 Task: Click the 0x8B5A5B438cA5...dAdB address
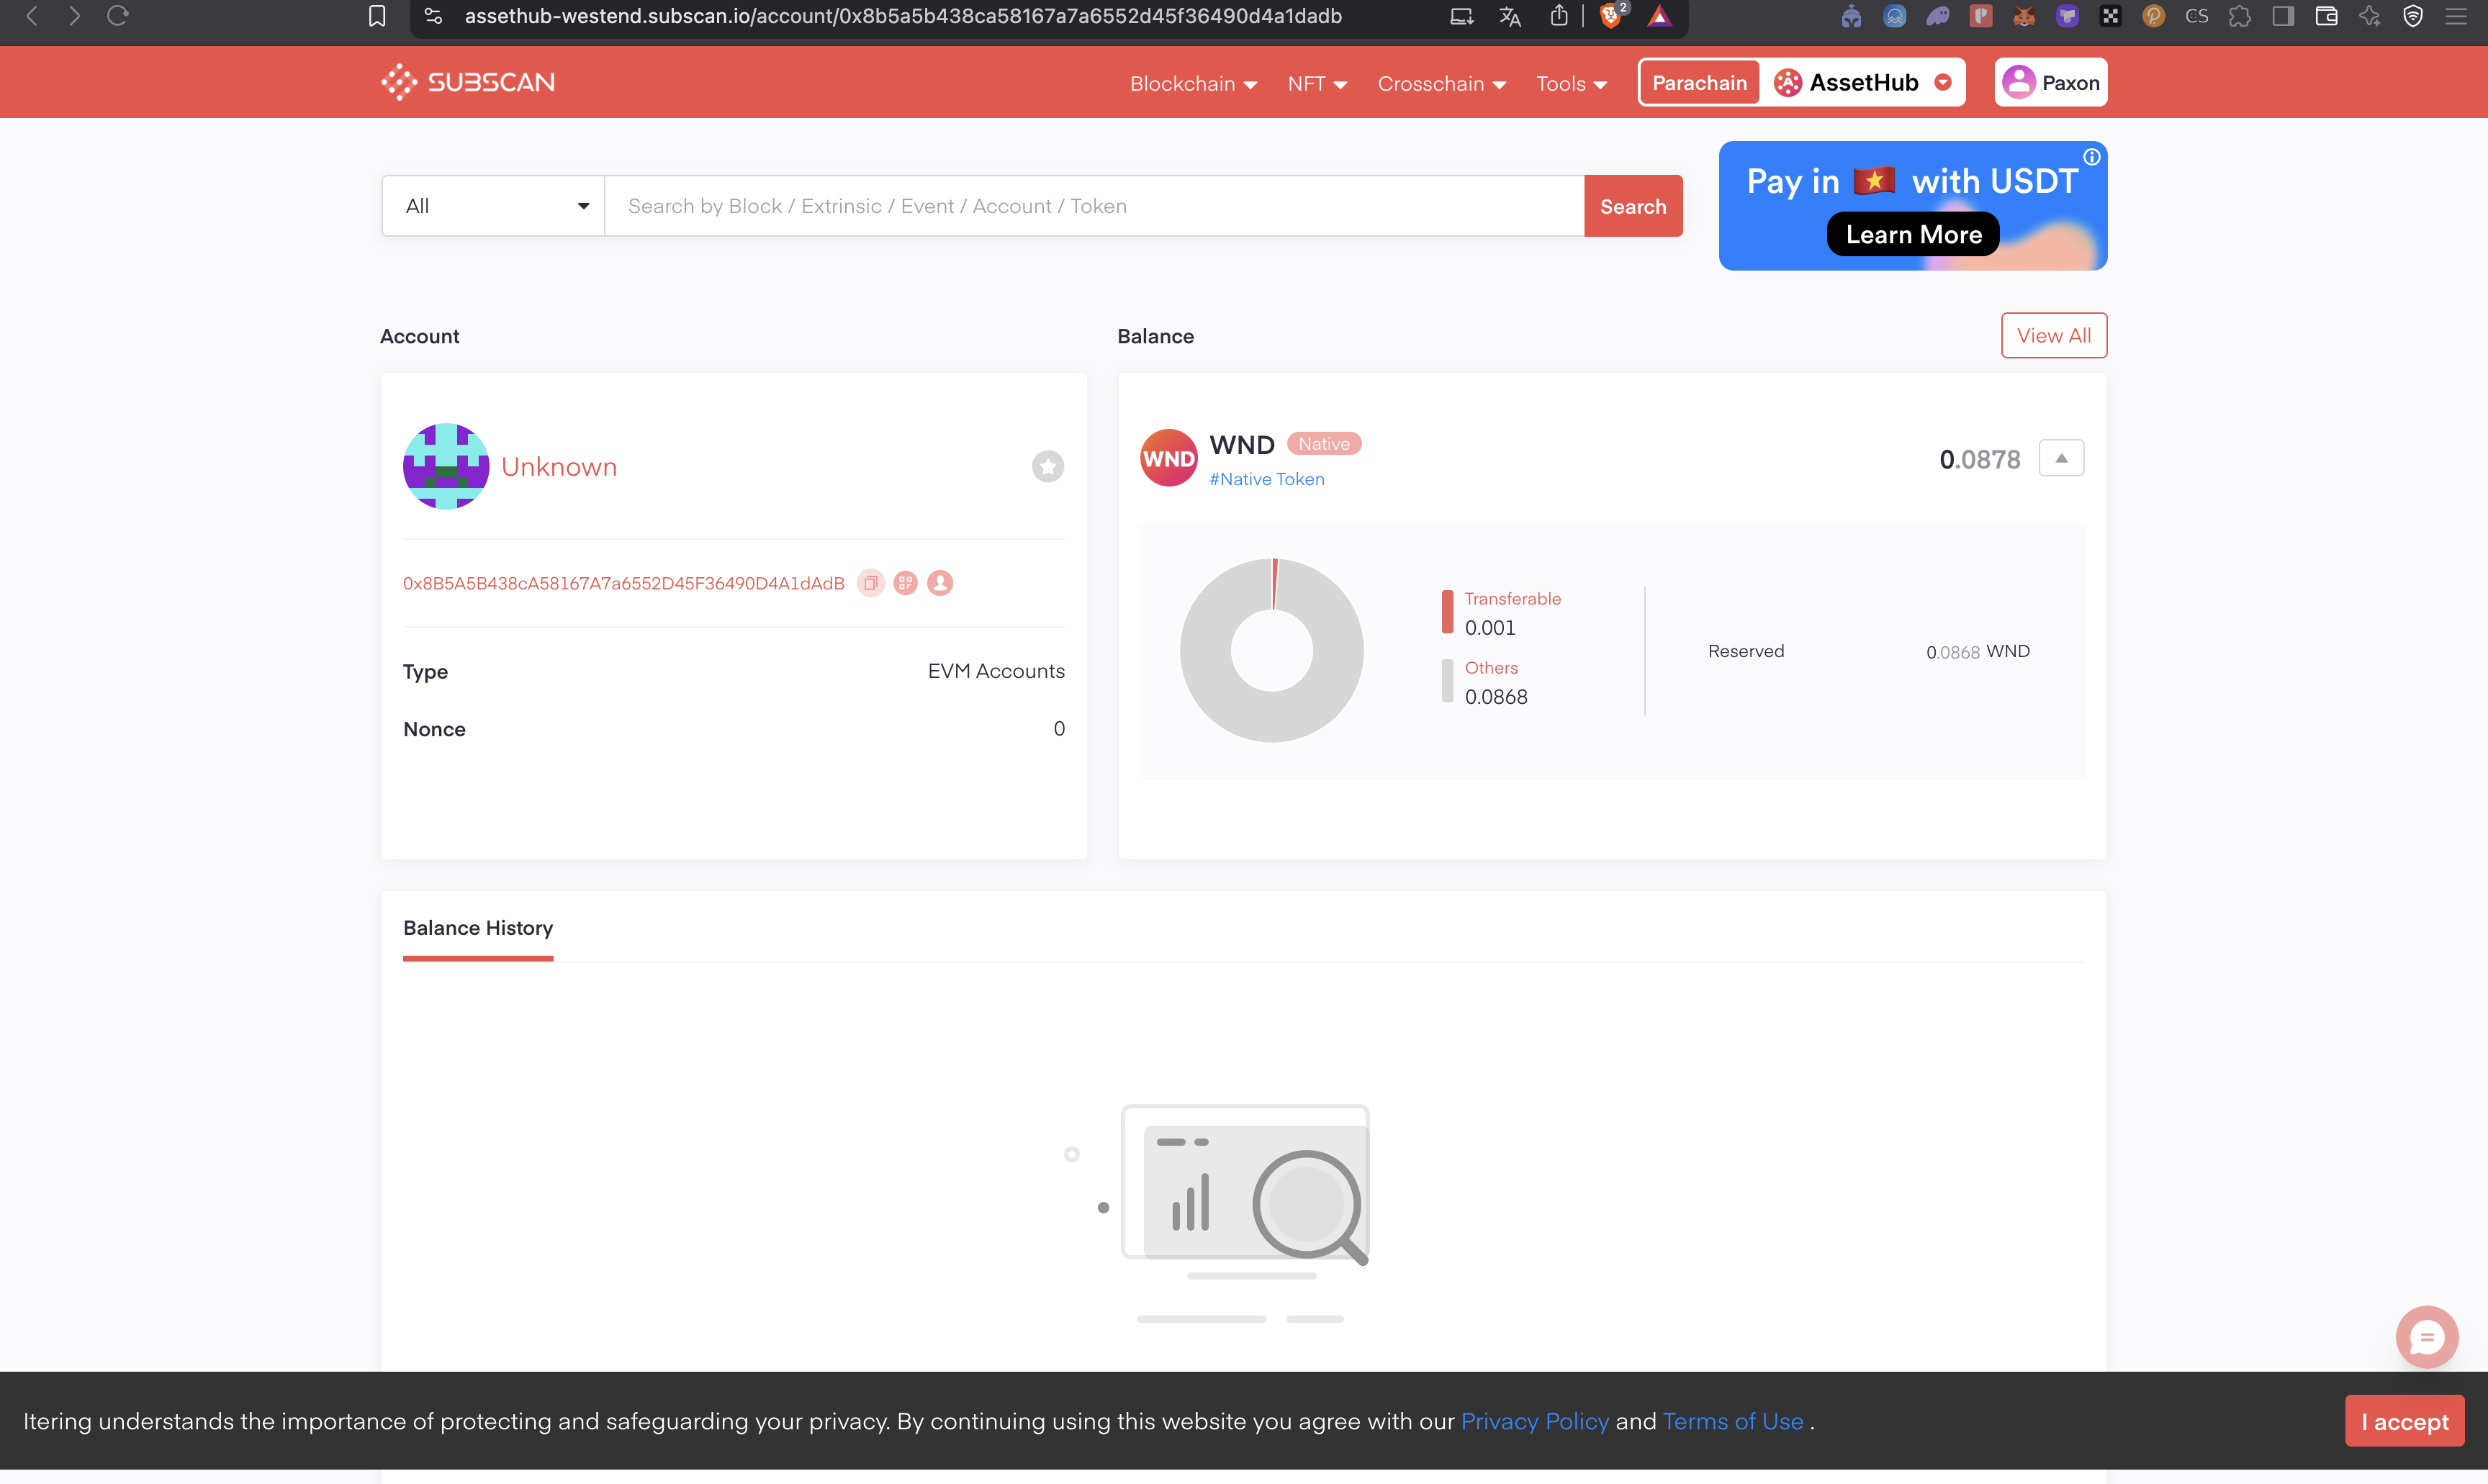tap(623, 583)
